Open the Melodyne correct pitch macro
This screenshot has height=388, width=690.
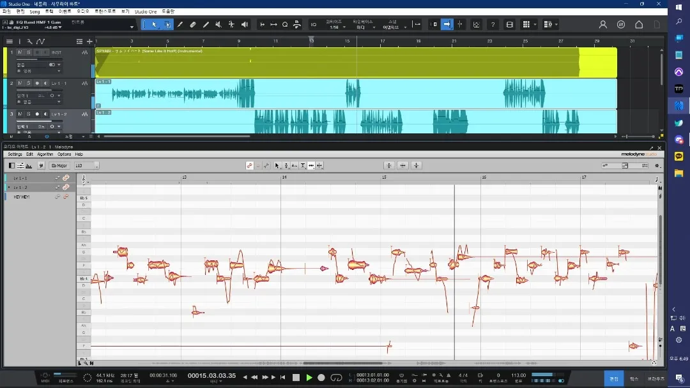(x=389, y=166)
